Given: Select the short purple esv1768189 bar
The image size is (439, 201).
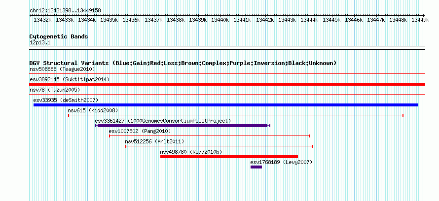Looking at the screenshot, I should click(x=256, y=167).
